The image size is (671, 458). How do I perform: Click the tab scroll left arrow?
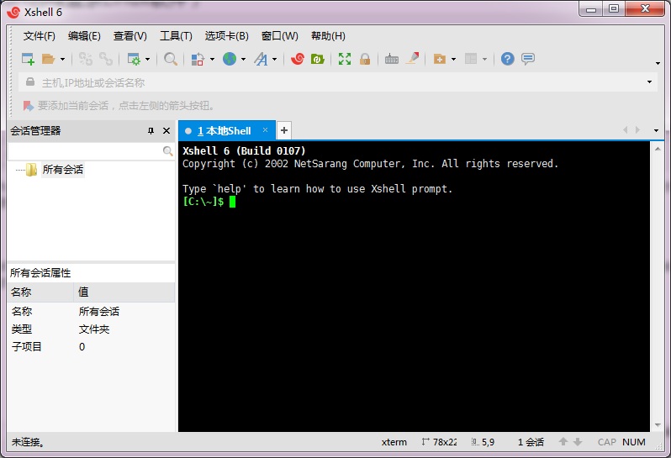(x=626, y=130)
